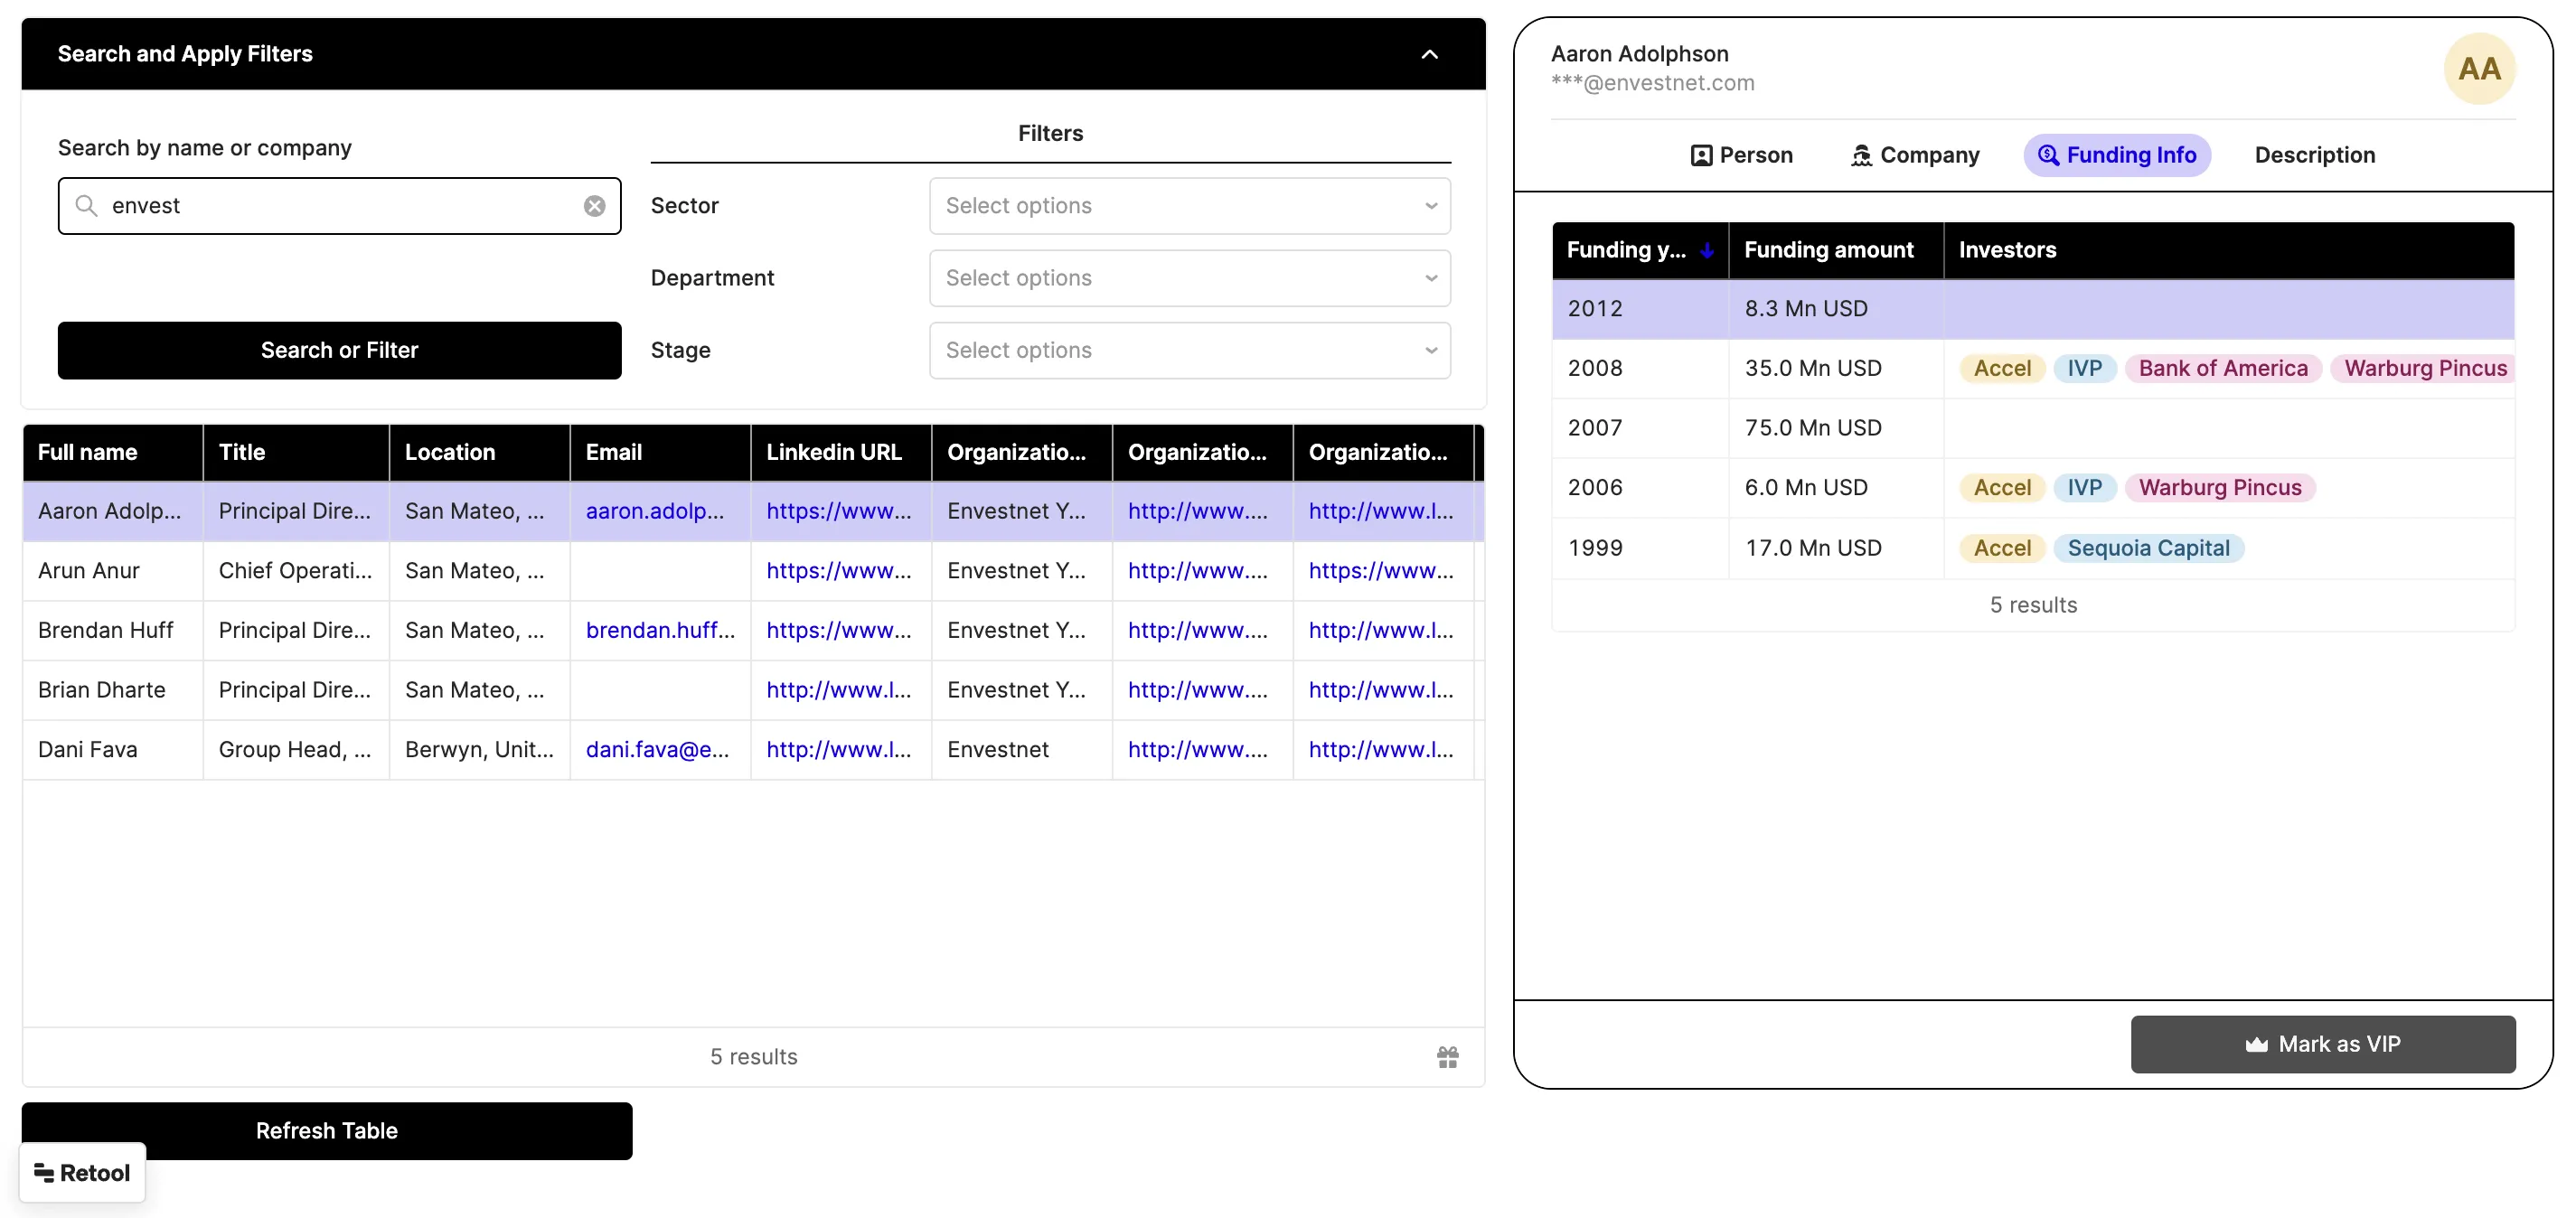
Task: Click the Email column header
Action: pos(660,452)
